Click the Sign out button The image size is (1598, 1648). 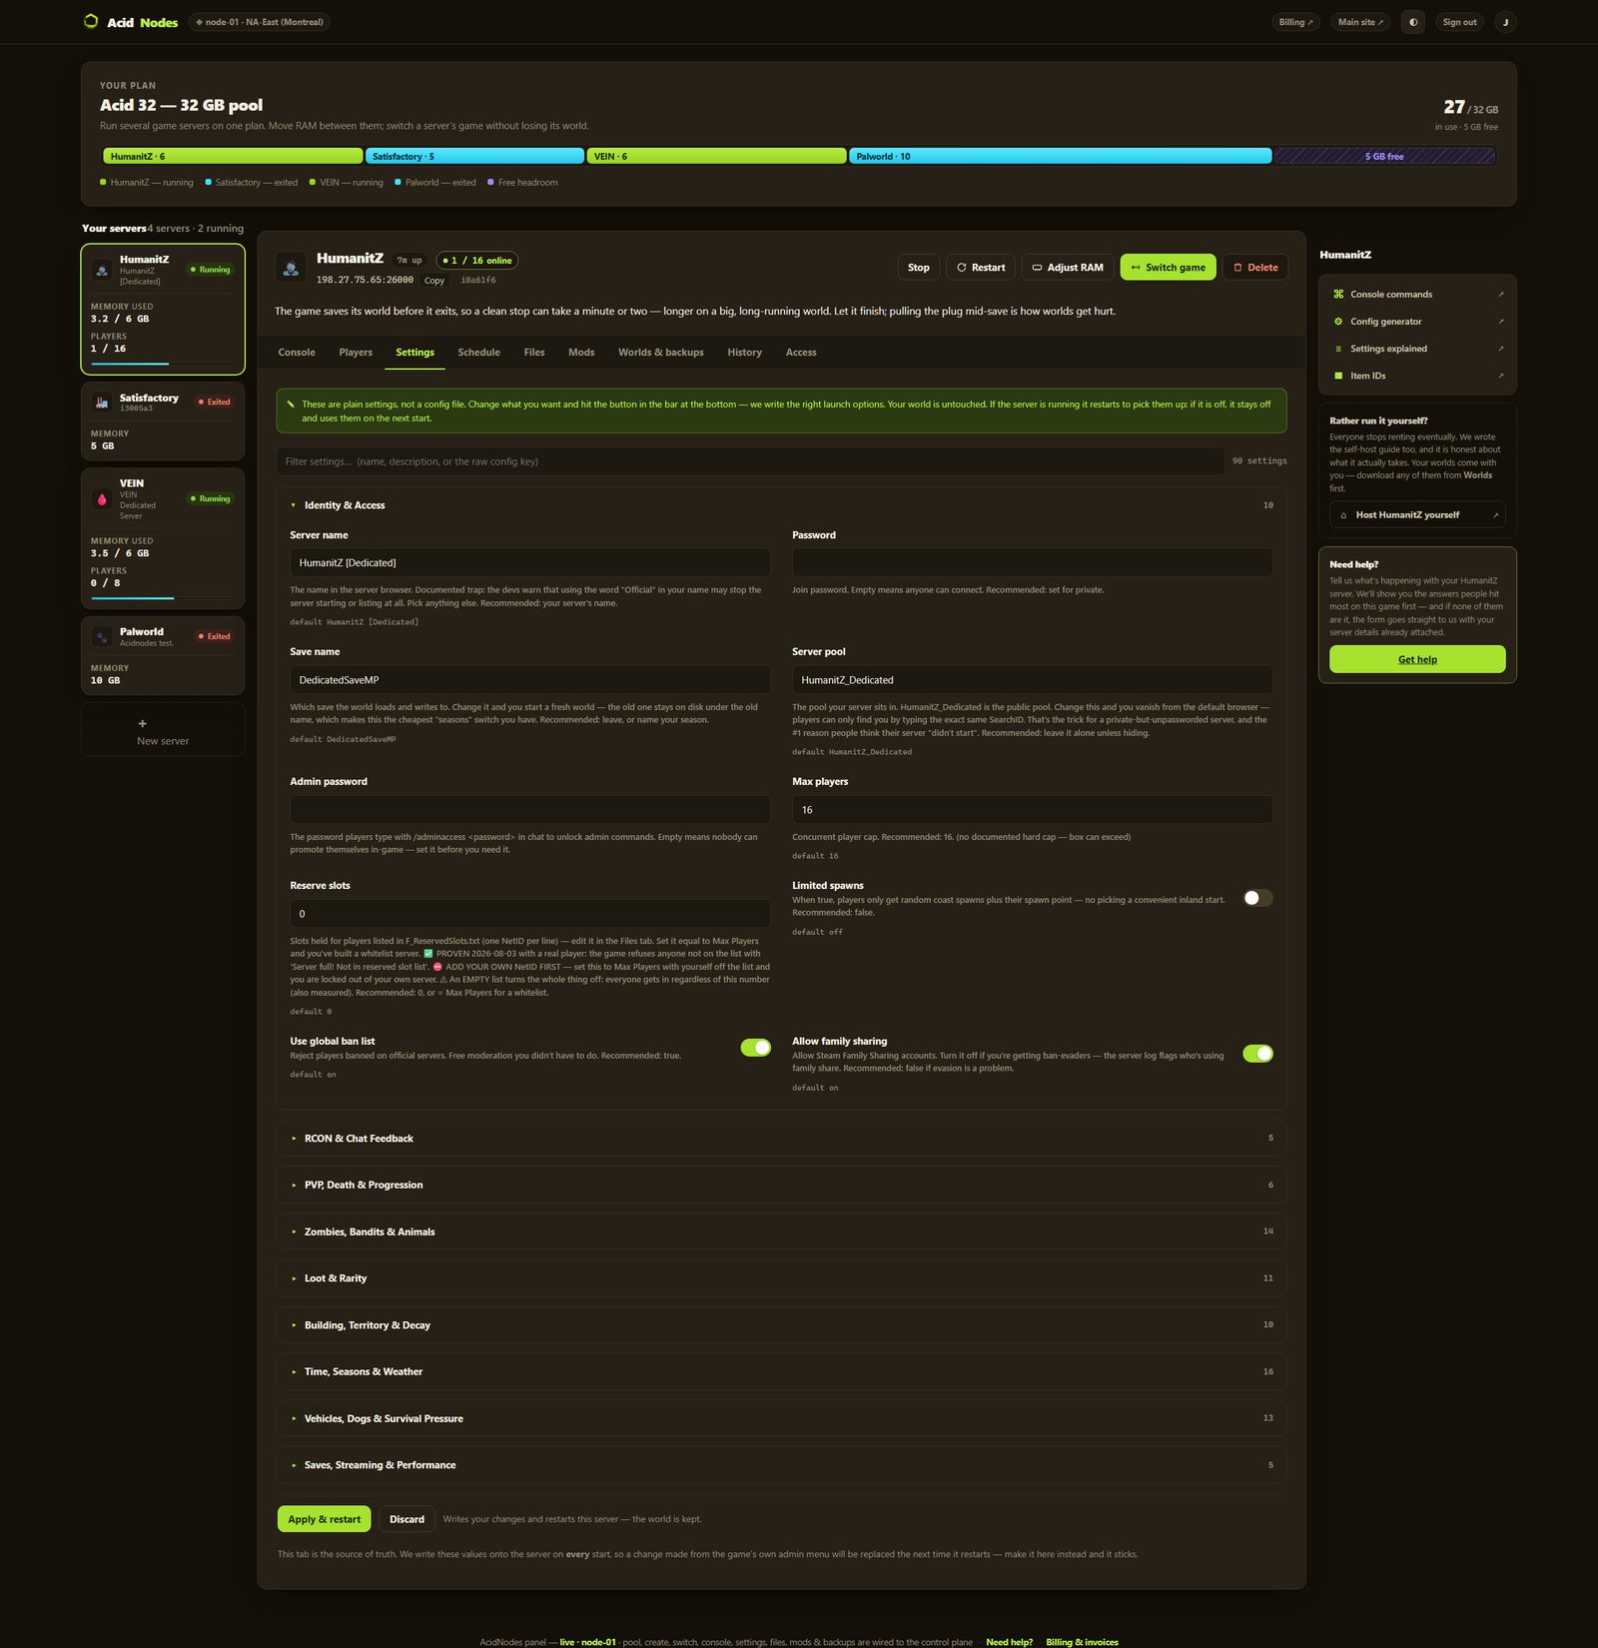pyautogui.click(x=1459, y=22)
